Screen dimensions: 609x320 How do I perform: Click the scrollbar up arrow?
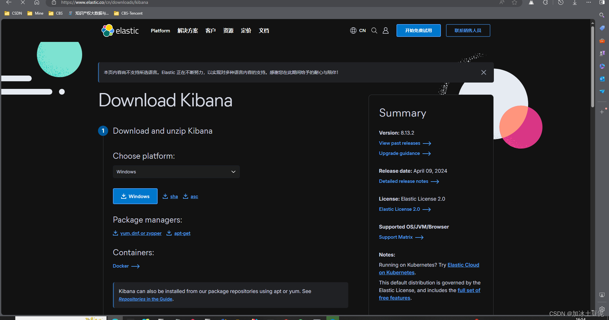(x=593, y=23)
